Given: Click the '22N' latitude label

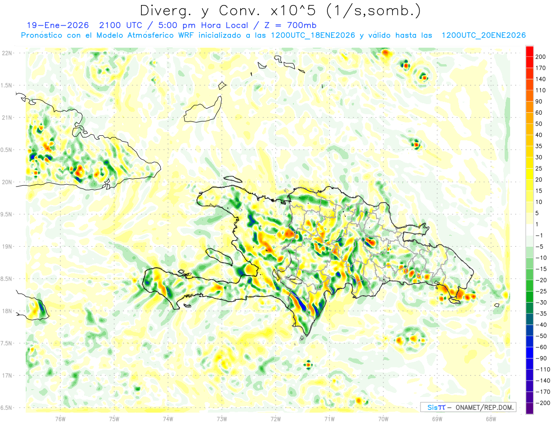Looking at the screenshot, I should point(7,53).
